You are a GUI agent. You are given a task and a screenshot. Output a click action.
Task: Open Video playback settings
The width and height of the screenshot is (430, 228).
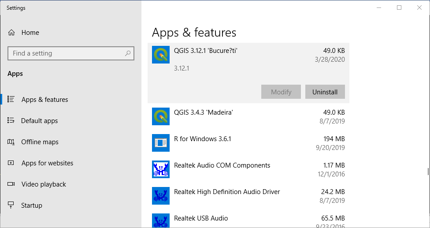pos(71,184)
